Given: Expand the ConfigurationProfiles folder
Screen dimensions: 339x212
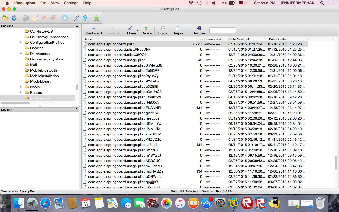Looking at the screenshot, I should (21, 42).
